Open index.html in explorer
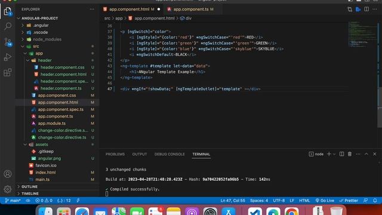Screen dimensions: 382x215 (45, 173)
